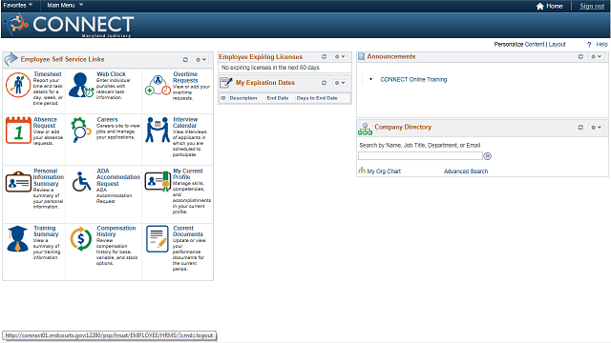Refresh the Employee Expiring Licenses pagelet
611x343 pixels.
pyautogui.click(x=324, y=57)
